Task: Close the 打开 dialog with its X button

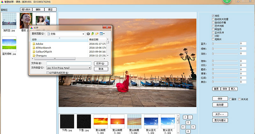Action: click(107, 27)
